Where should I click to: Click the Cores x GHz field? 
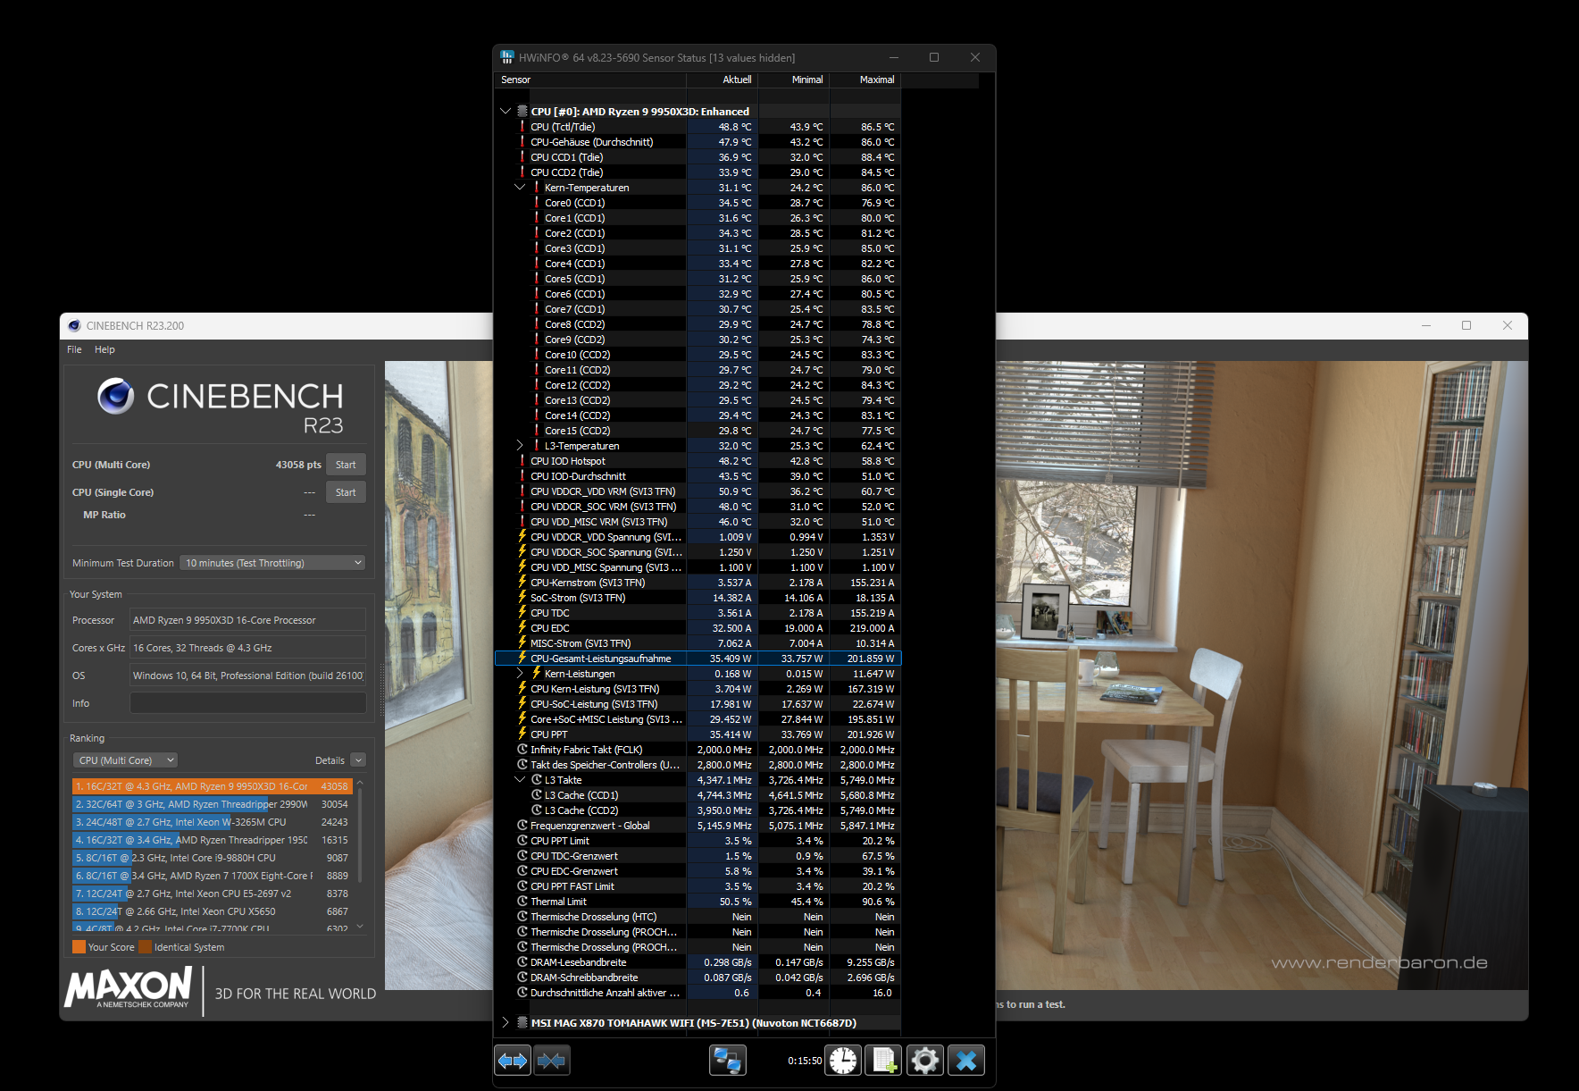coord(247,648)
